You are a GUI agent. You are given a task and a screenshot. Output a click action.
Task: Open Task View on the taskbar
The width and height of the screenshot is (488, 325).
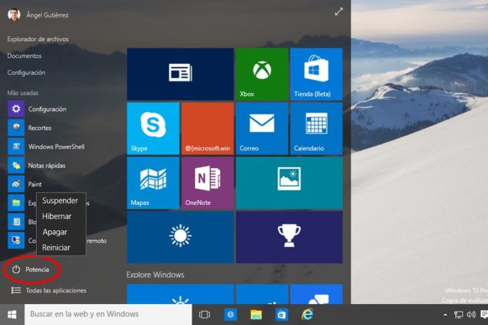coord(204,314)
